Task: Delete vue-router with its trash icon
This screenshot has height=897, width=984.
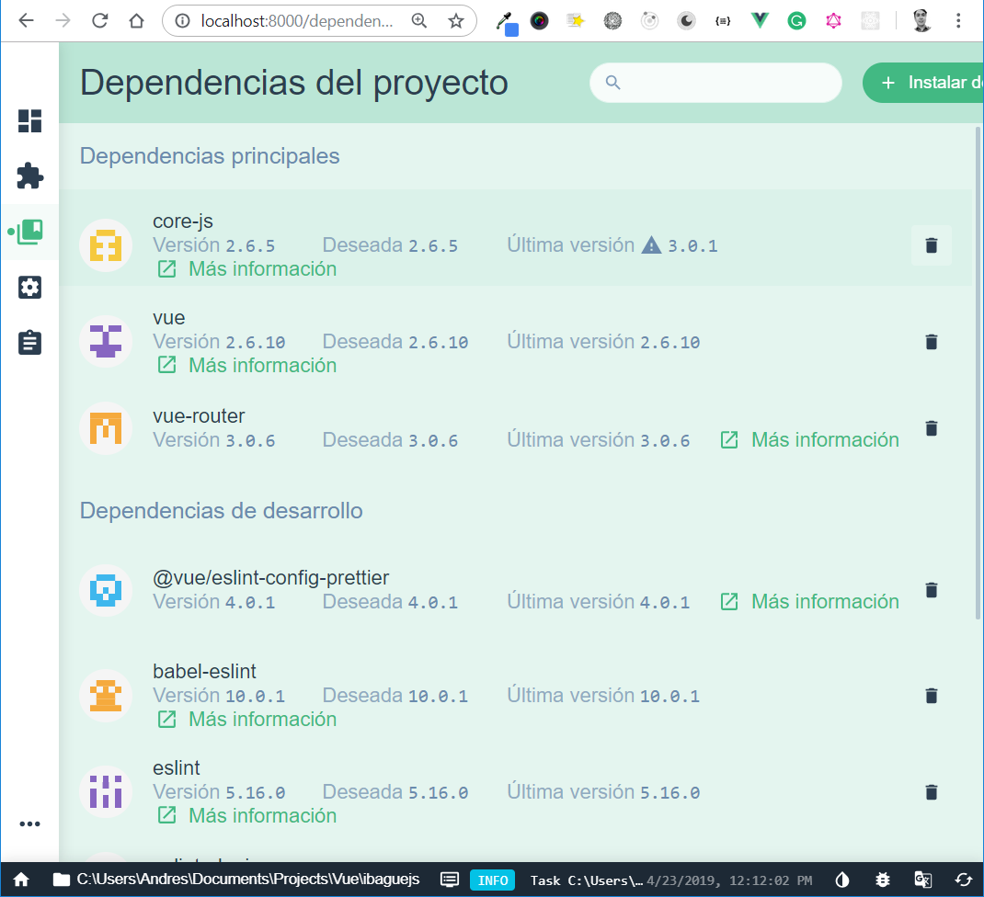Action: click(932, 428)
